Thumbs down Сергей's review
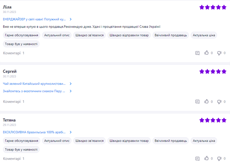This screenshot has height=167, width=230. point(219,102)
